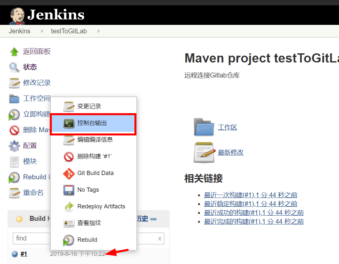Click the terminal icon beside 控制台输出
Viewport: 339px width, 264px height.
(x=69, y=123)
